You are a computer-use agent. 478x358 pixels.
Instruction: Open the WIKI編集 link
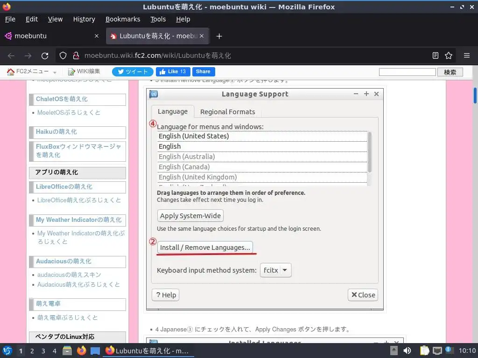[x=84, y=71]
